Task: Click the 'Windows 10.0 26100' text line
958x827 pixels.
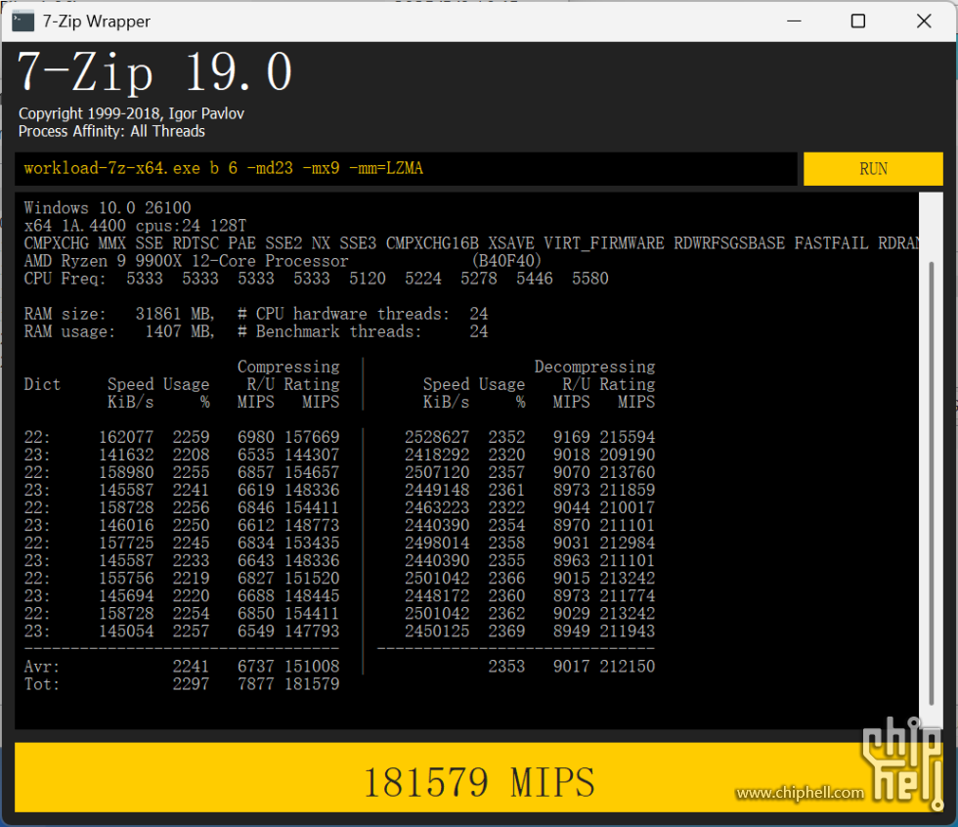Action: click(x=108, y=207)
